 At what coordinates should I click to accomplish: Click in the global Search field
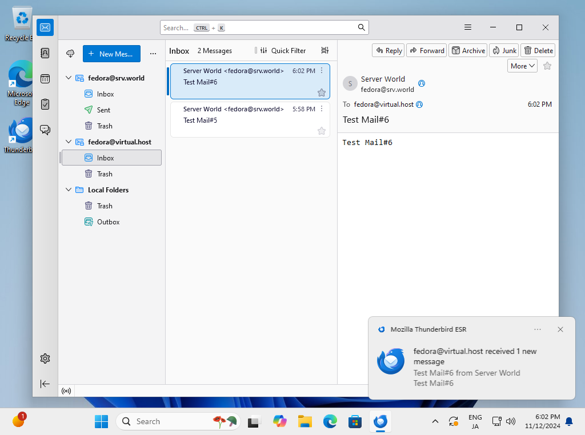(265, 27)
